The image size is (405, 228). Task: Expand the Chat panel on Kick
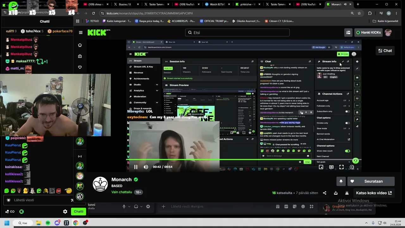[x=385, y=51]
